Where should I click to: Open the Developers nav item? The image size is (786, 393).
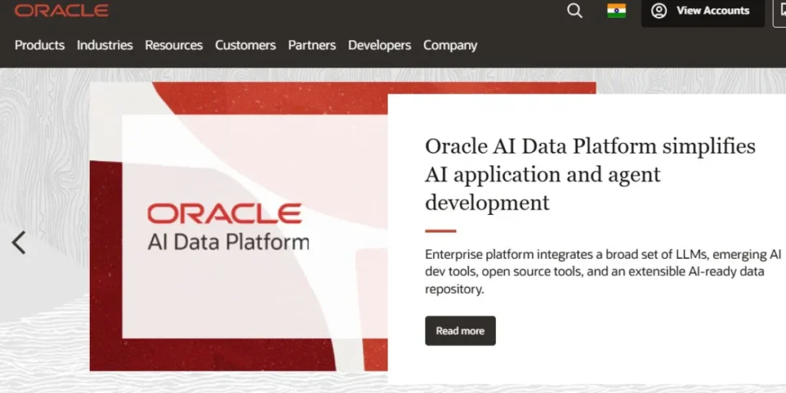pyautogui.click(x=379, y=45)
